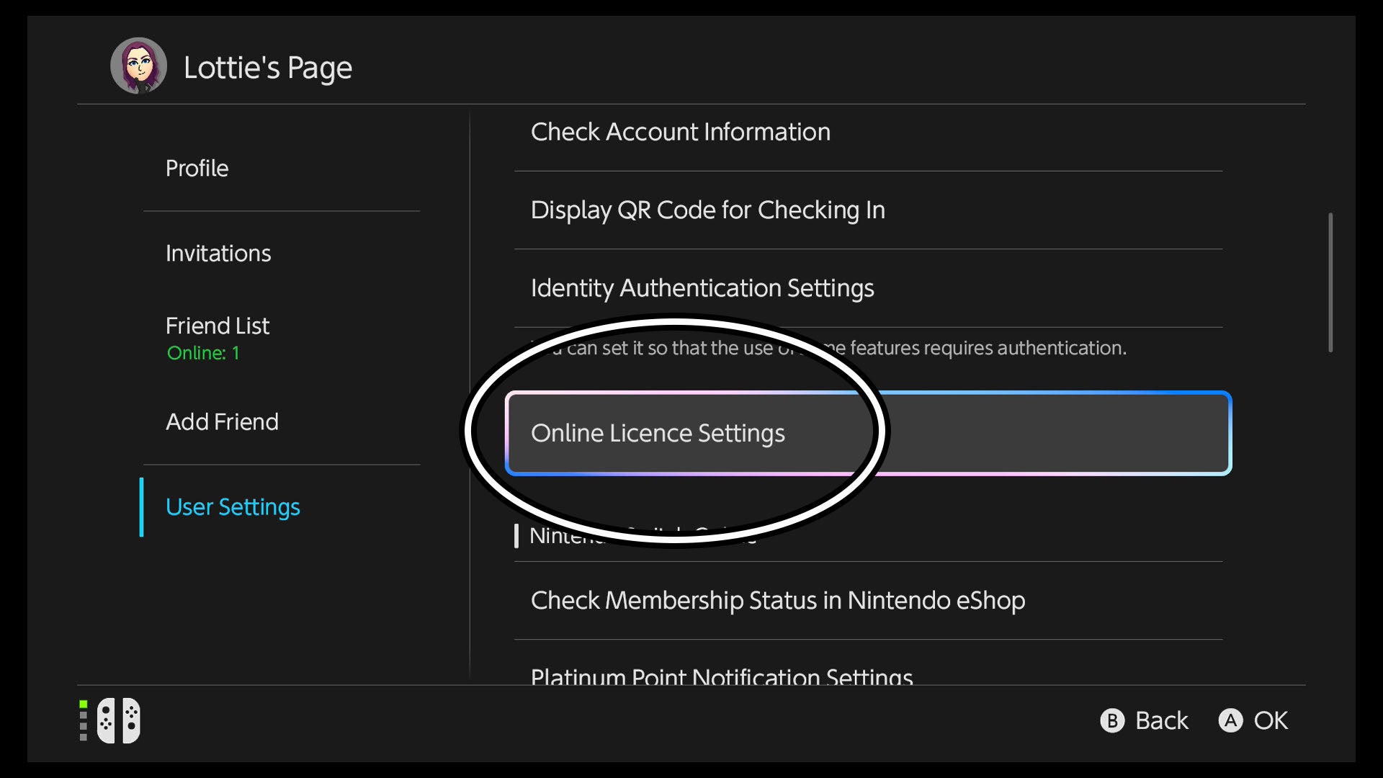1383x778 pixels.
Task: Open the Profile section
Action: tap(197, 169)
